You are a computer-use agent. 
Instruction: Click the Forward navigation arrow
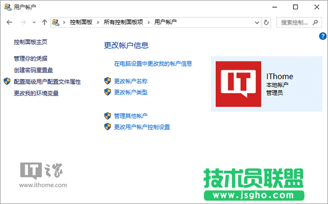click(23, 22)
